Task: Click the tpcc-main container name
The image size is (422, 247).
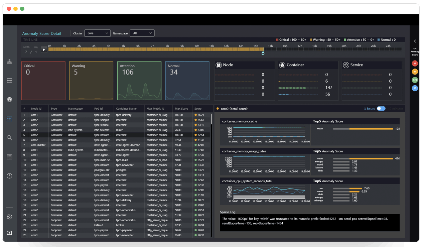Action: click(x=122, y=160)
